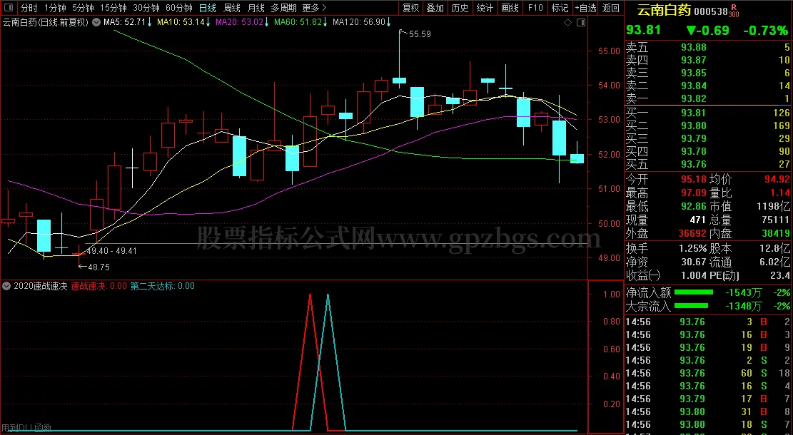Click the PE(动) value 23.4
793x435 pixels.
(780, 276)
